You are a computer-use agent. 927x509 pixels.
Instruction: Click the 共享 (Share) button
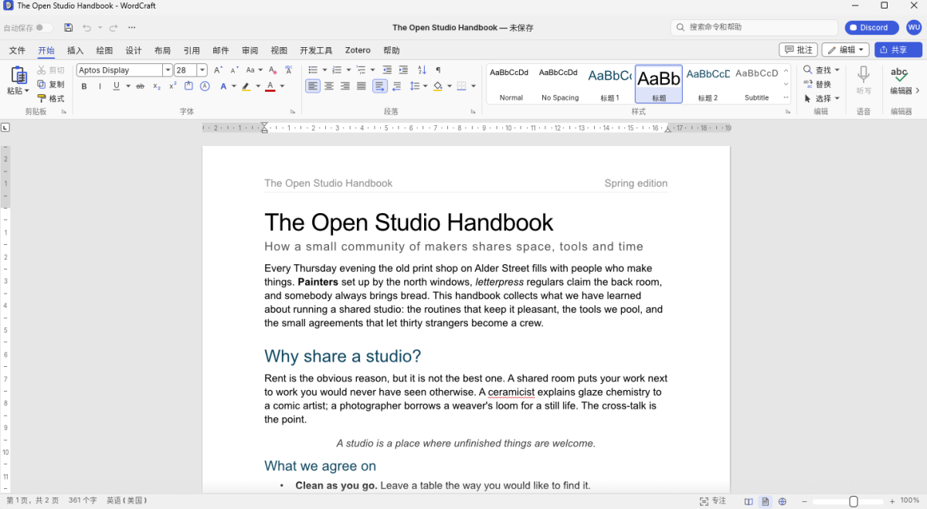(x=898, y=49)
